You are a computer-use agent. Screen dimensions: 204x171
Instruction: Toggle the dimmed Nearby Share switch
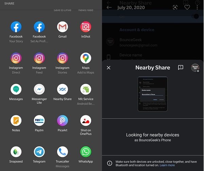click(196, 16)
